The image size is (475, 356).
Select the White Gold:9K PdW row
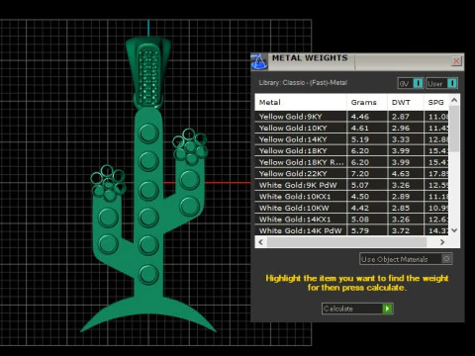[x=351, y=185]
